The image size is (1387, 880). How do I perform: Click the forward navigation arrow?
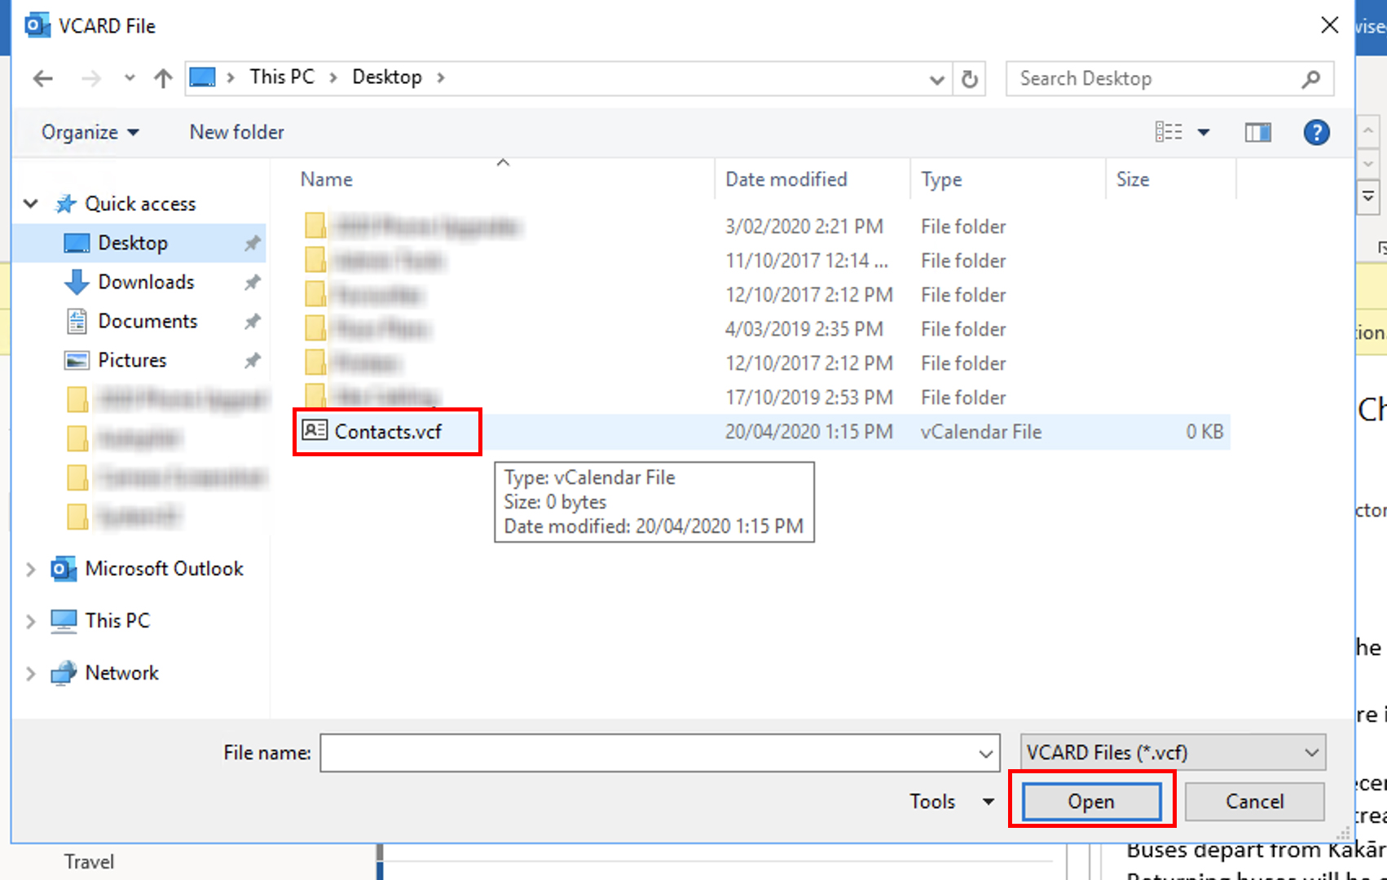tap(91, 78)
